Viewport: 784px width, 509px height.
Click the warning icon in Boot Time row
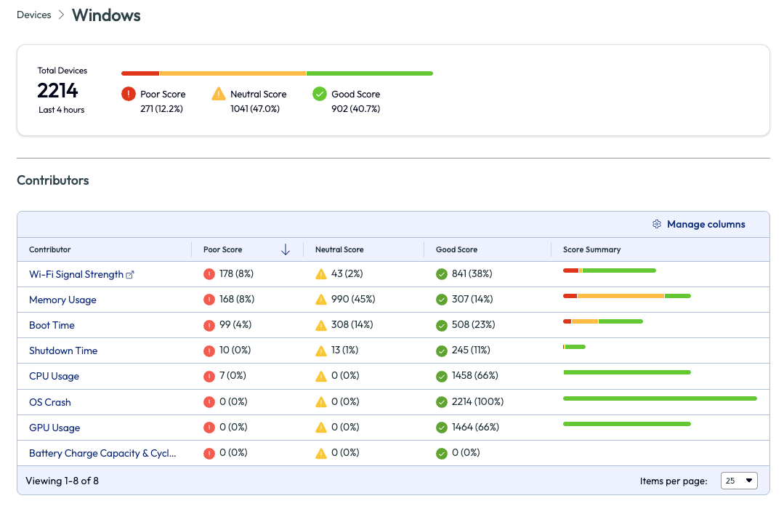tap(321, 325)
